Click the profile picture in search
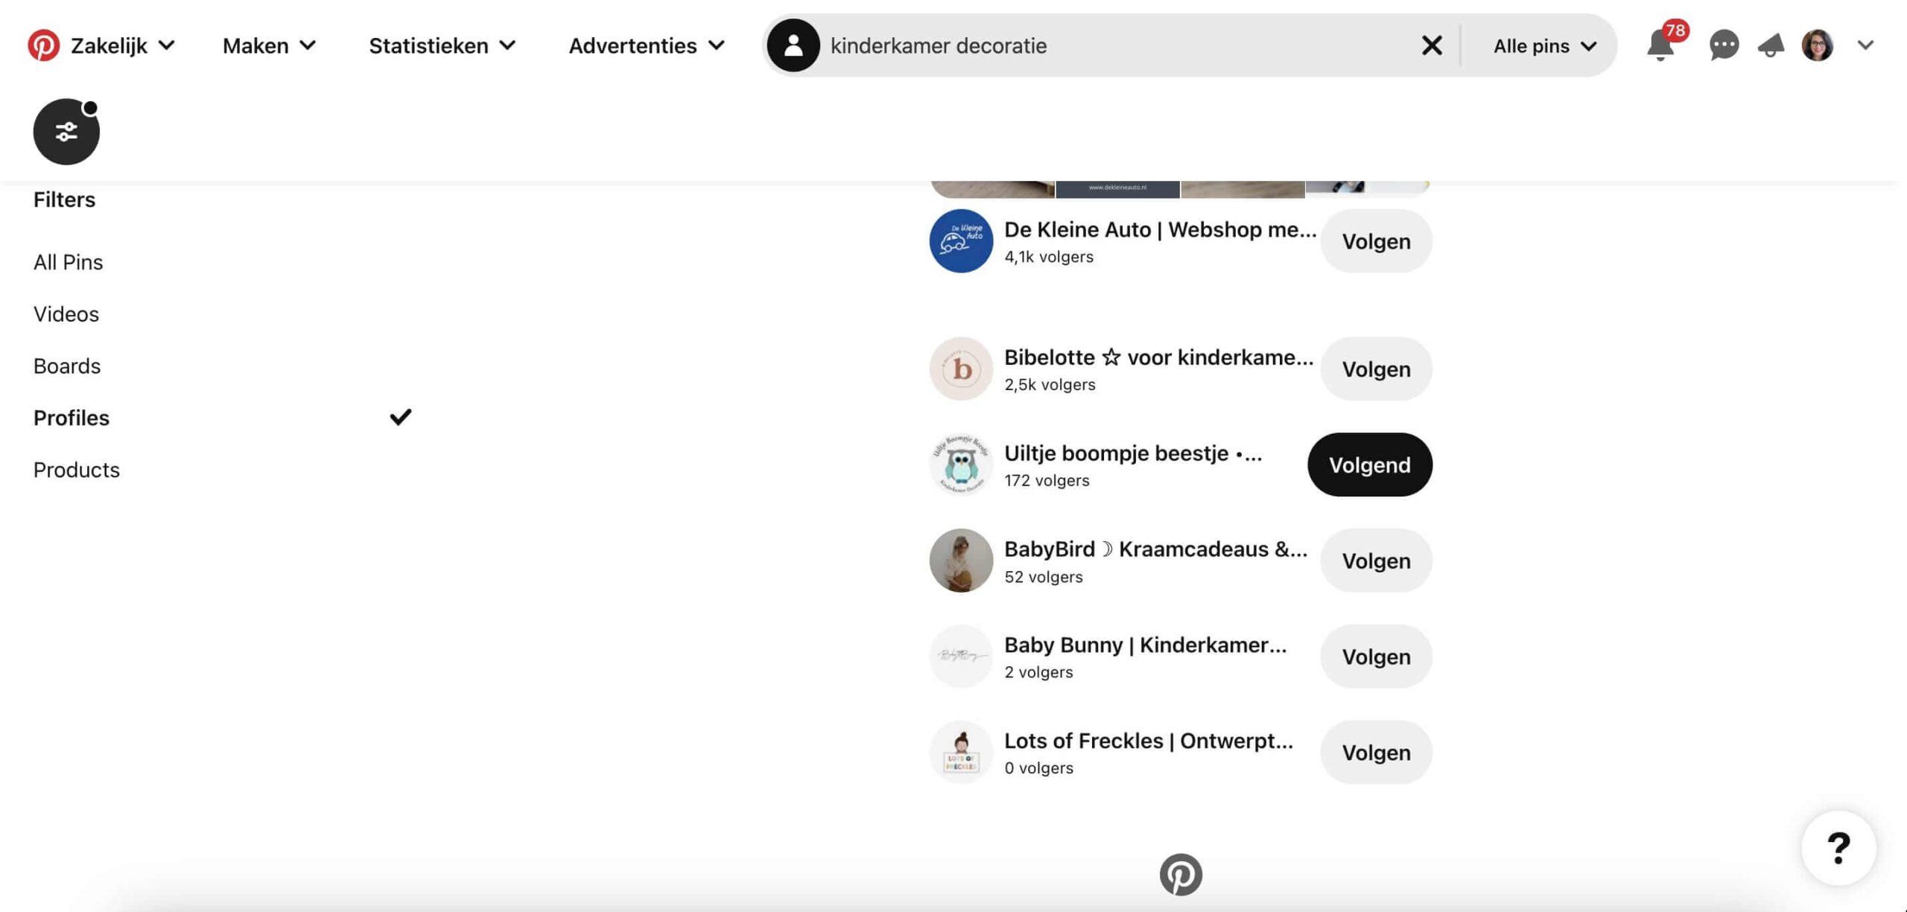 coord(793,45)
